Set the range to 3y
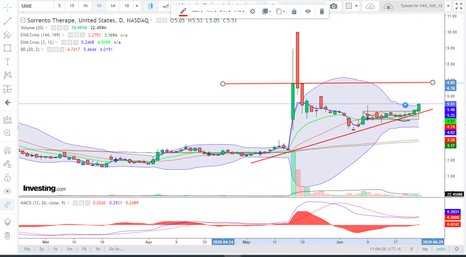This screenshot has height=257, width=466. coord(41,249)
